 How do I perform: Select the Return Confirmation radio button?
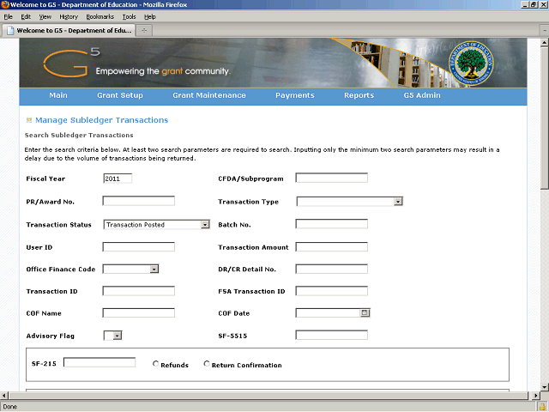coord(207,364)
